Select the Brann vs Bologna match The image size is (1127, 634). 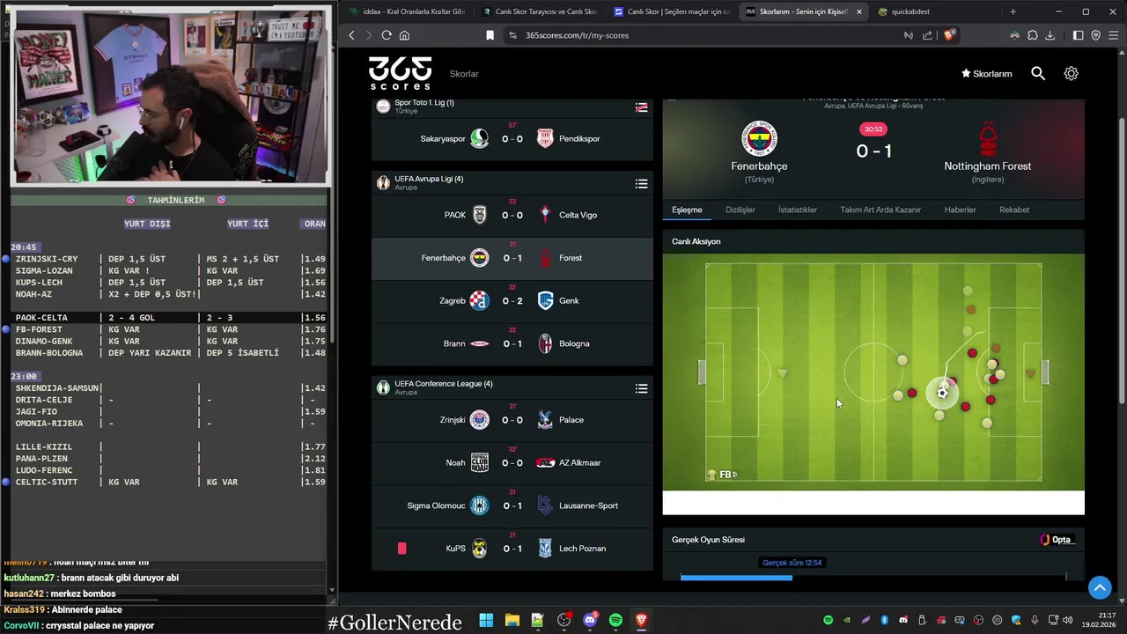point(512,343)
